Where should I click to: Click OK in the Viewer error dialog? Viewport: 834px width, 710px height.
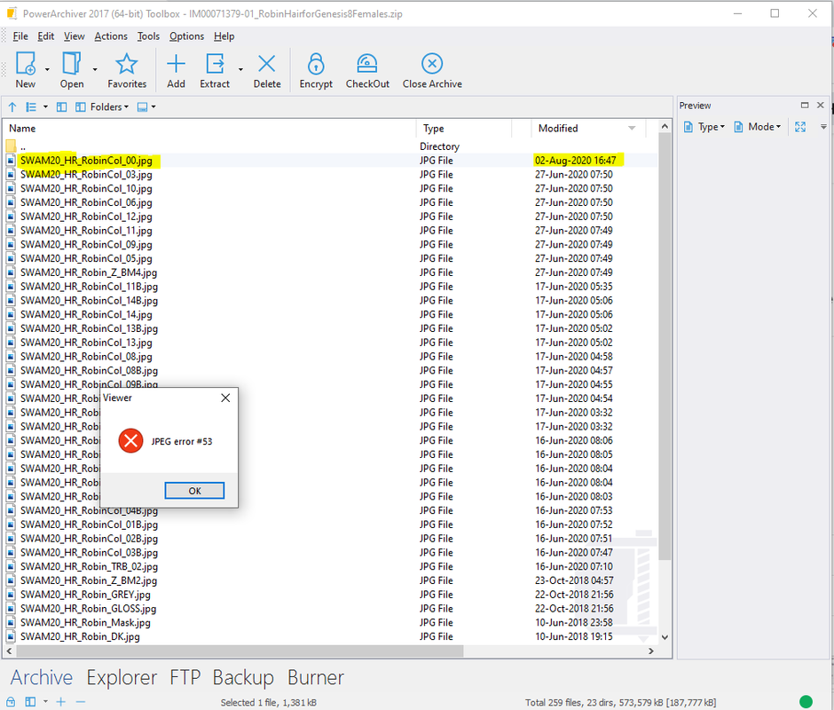[x=194, y=491]
